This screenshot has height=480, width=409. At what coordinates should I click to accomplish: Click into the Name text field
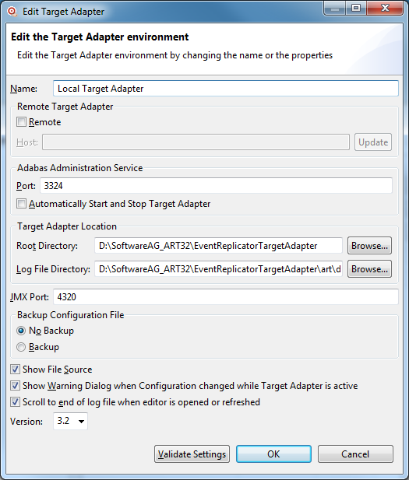(226, 89)
